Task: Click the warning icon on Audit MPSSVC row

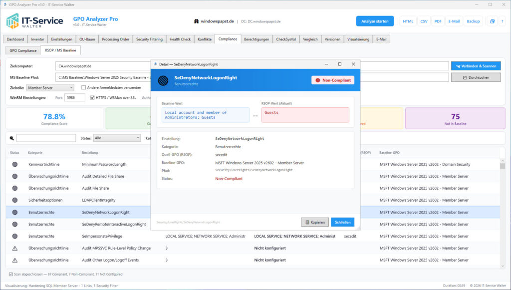Action: point(15,248)
